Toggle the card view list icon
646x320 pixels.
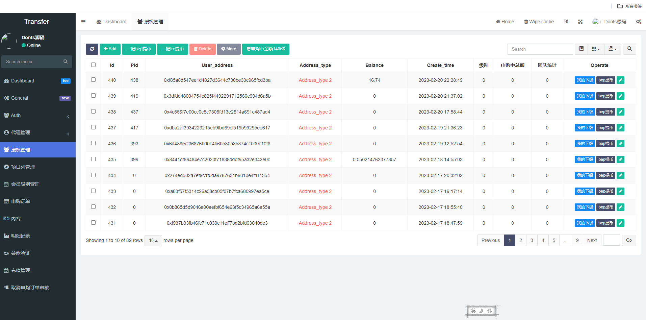pyautogui.click(x=581, y=49)
